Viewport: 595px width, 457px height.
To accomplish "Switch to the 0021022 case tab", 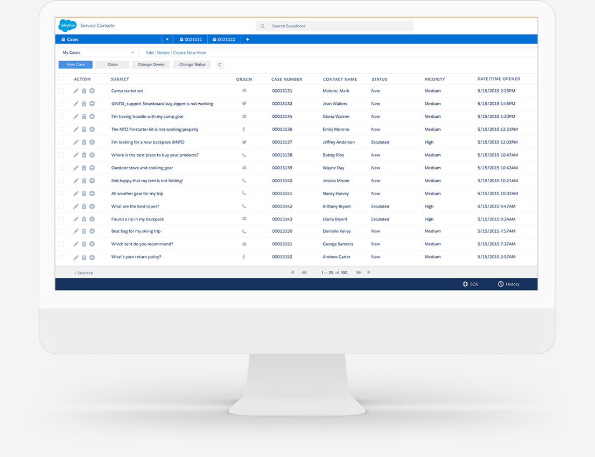I will 224,39.
